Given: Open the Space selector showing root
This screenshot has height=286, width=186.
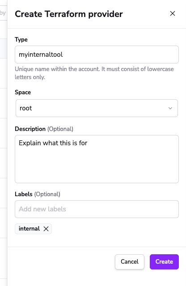Looking at the screenshot, I should tap(97, 108).
